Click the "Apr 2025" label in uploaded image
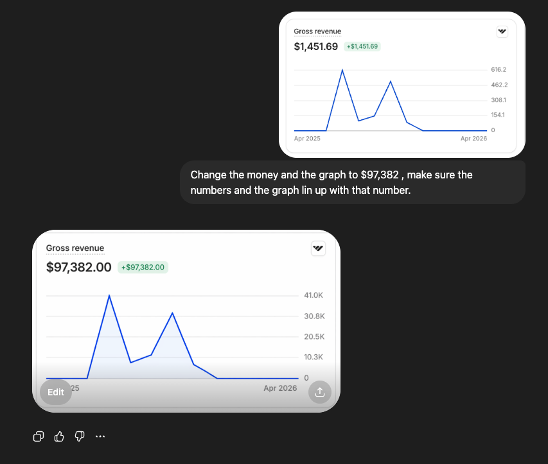 (x=307, y=138)
